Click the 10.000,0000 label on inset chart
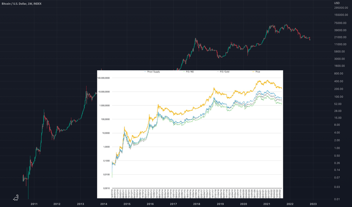 click(x=104, y=92)
